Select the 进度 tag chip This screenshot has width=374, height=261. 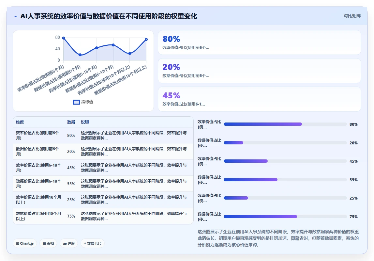pyautogui.click(x=69, y=243)
